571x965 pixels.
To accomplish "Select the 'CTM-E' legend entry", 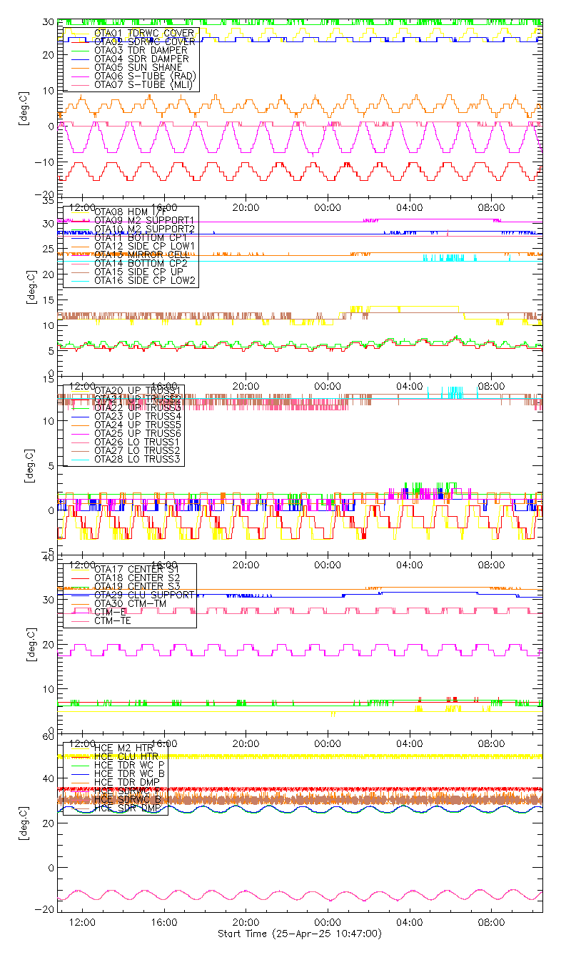I will [x=110, y=612].
